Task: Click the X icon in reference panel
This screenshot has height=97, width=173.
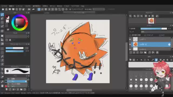Action: click(x=137, y=60)
